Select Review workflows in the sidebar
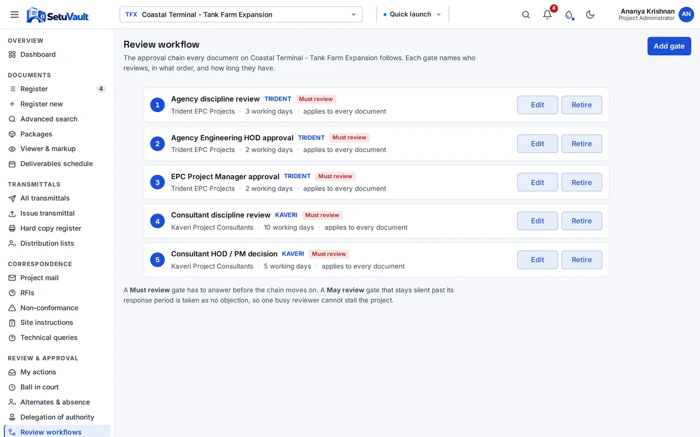Viewport: 700px width, 437px height. click(x=57, y=432)
